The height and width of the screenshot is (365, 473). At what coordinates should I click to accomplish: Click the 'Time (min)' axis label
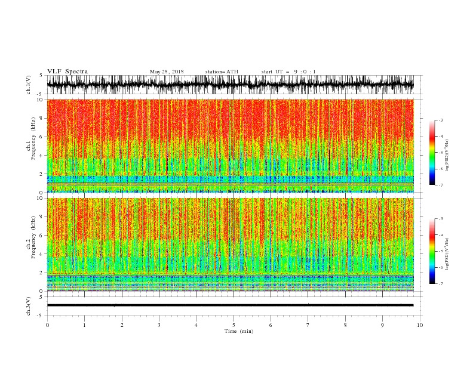coord(239,331)
